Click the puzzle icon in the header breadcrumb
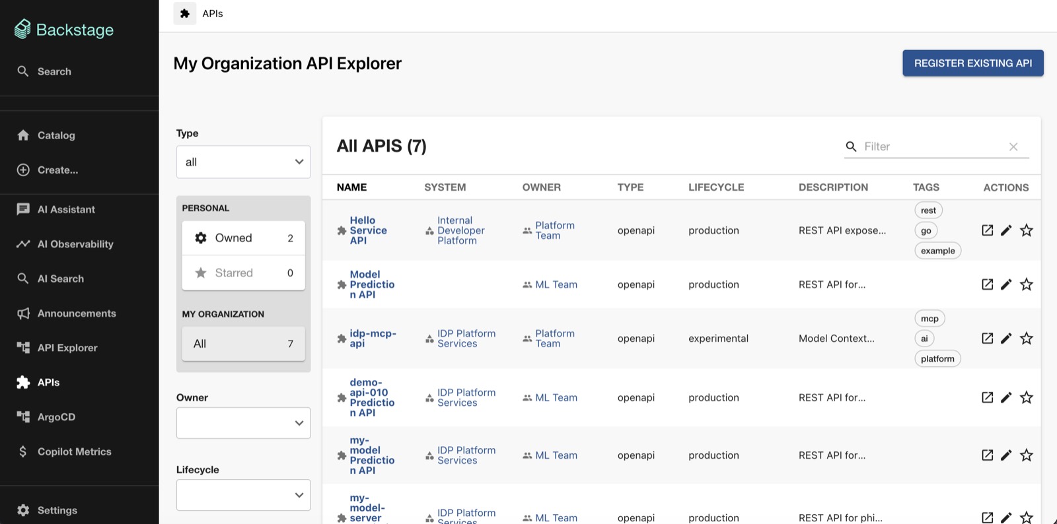The image size is (1057, 524). click(x=185, y=13)
